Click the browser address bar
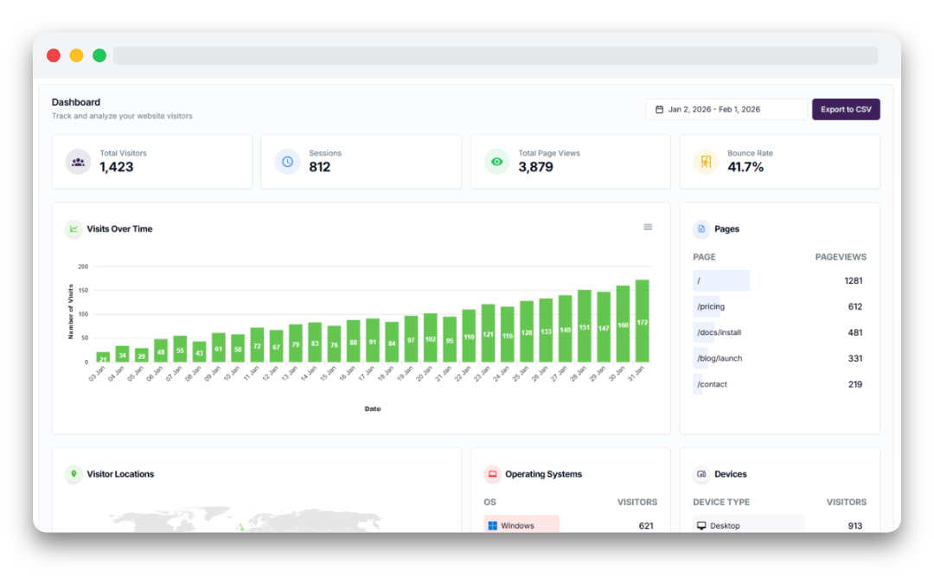 pos(496,55)
